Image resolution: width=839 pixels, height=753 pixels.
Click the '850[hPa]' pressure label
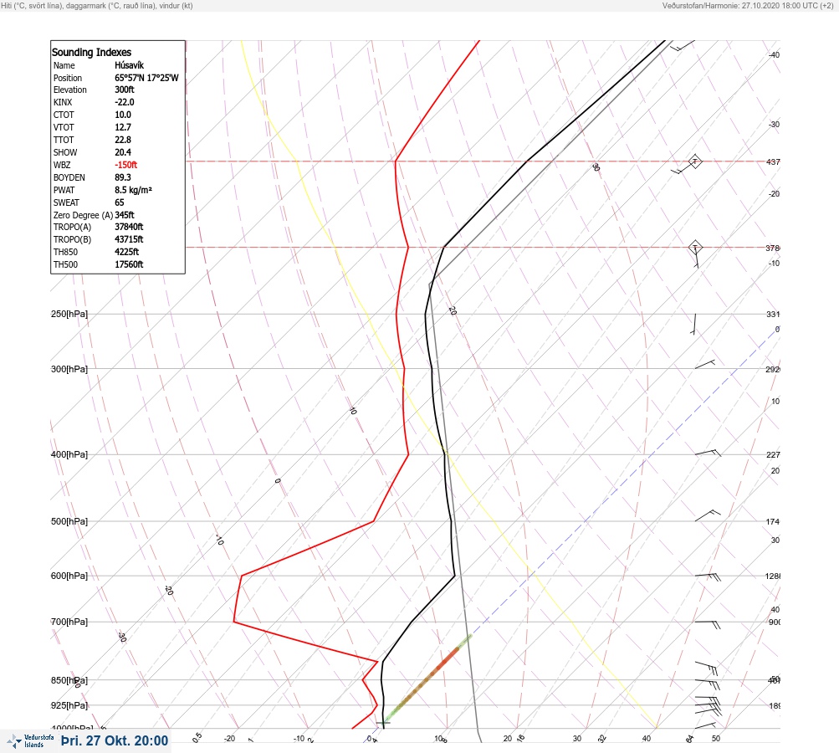click(69, 680)
